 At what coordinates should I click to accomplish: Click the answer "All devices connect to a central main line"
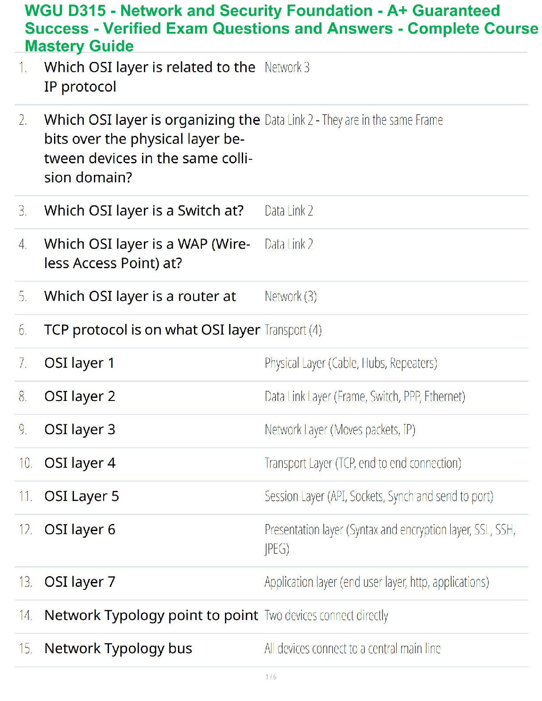[x=352, y=648]
